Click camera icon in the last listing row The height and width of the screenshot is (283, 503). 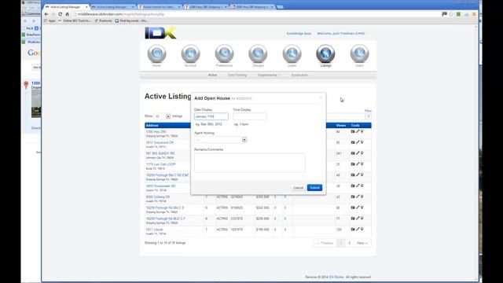pos(353,229)
